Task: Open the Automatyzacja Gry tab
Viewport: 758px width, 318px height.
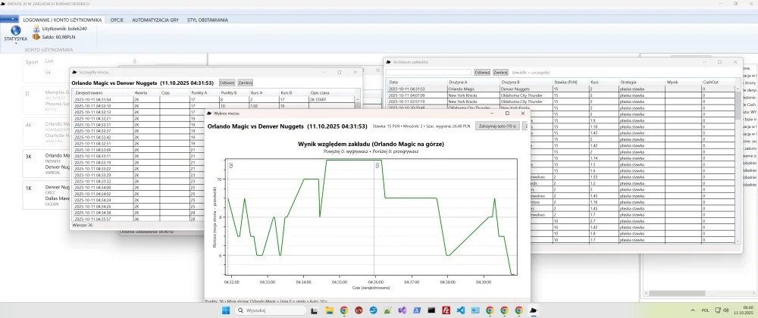Action: (x=157, y=19)
